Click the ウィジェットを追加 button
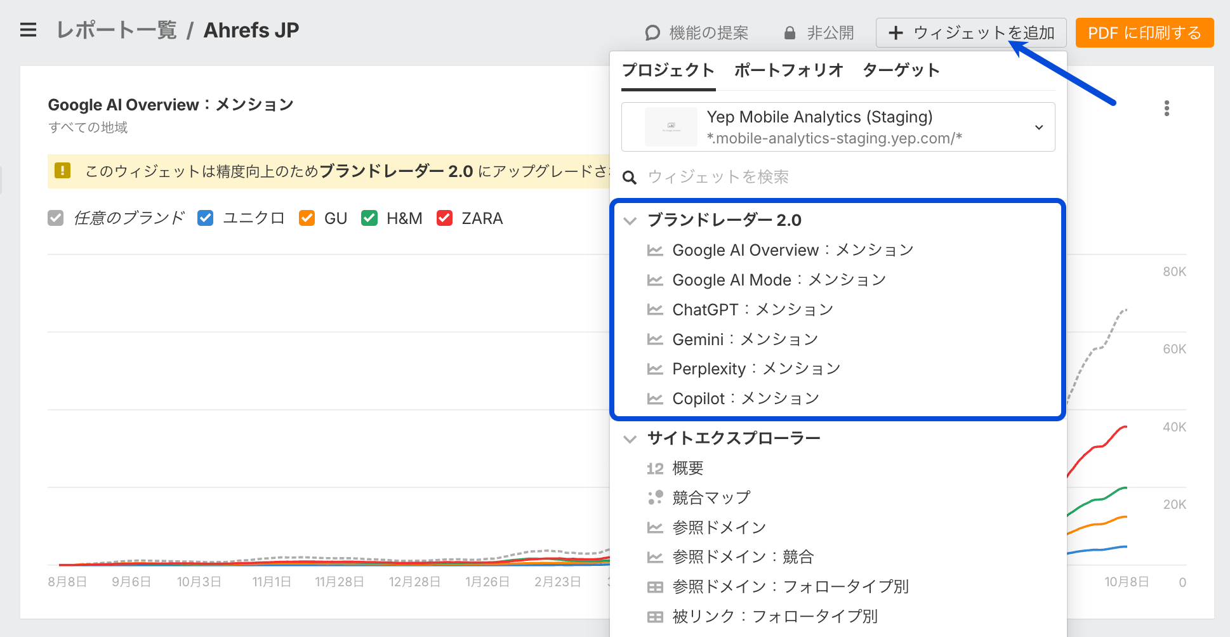 970,33
